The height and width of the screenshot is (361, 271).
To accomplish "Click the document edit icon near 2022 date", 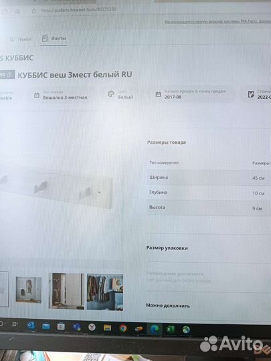I will tap(251, 94).
